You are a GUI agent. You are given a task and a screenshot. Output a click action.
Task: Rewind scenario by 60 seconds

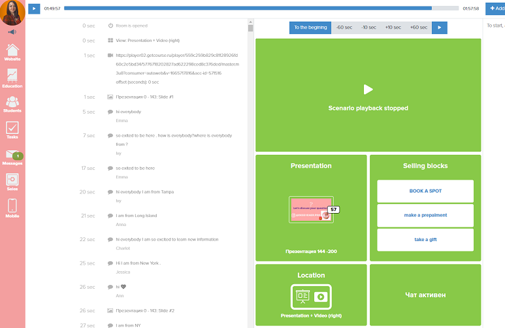coord(344,27)
